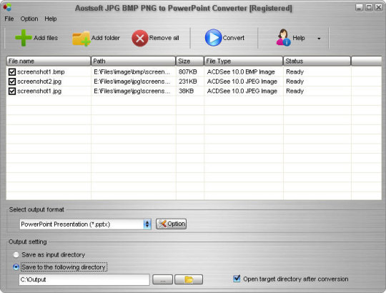
Task: Sort by the File Type column header
Action: click(244, 61)
